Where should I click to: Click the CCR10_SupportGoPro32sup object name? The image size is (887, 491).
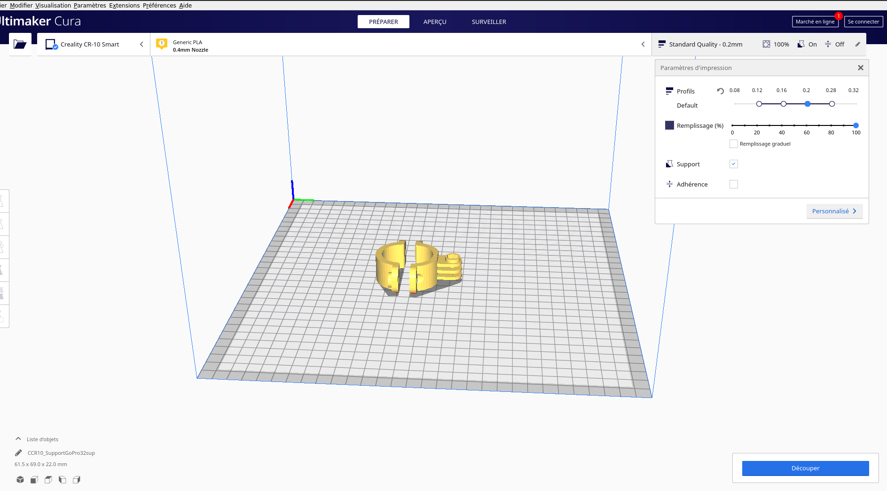click(x=61, y=453)
